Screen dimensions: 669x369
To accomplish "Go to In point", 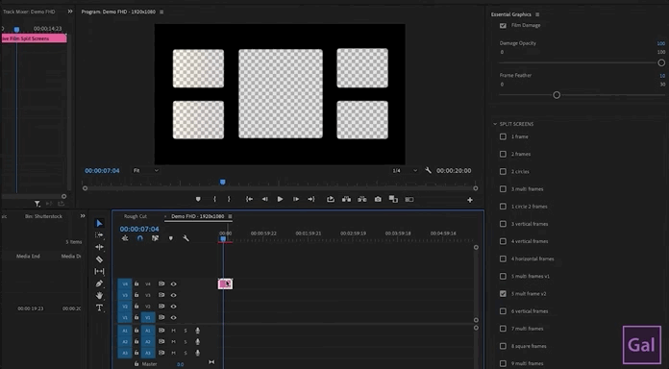I will [x=250, y=199].
